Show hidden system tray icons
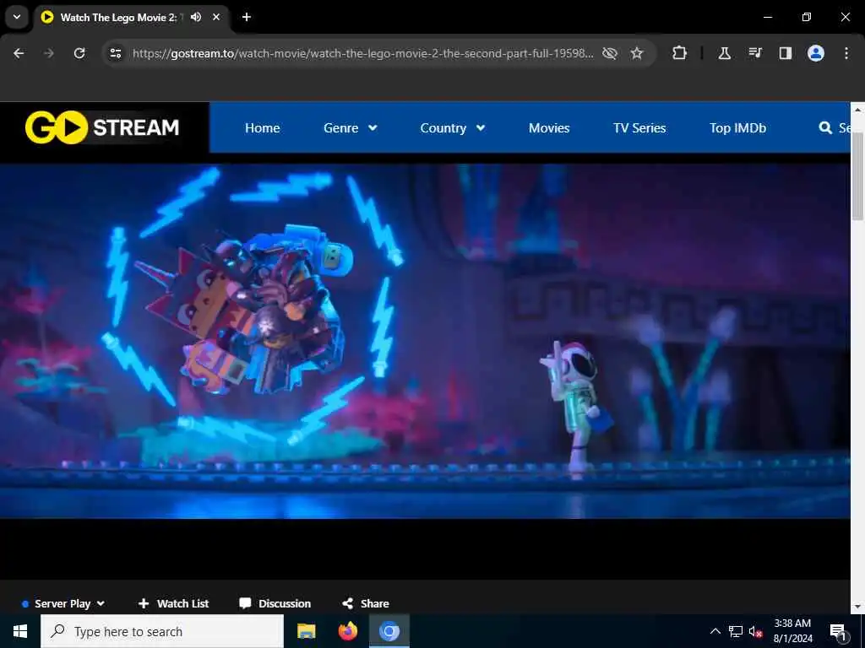The width and height of the screenshot is (865, 648). tap(715, 631)
